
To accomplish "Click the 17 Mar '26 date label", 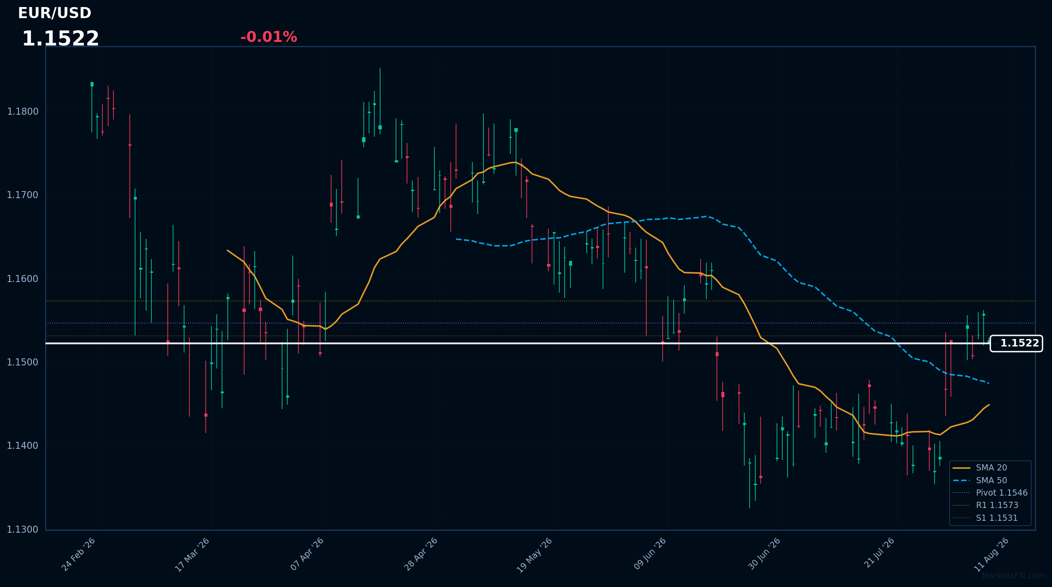I will (x=192, y=554).
